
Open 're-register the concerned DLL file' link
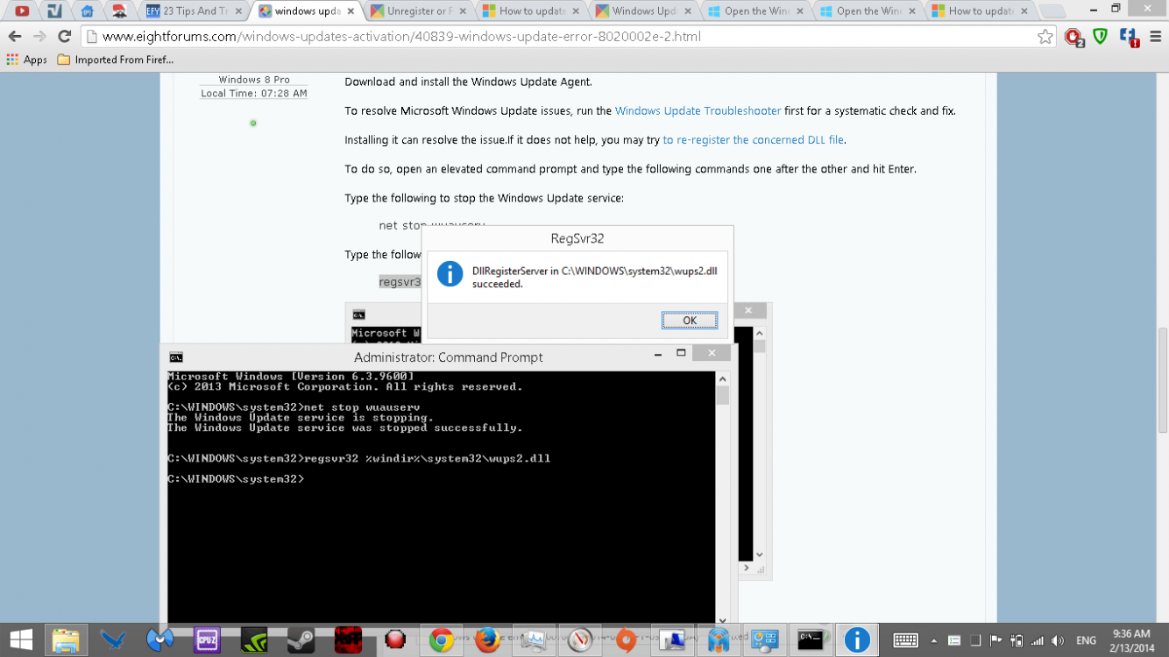754,140
